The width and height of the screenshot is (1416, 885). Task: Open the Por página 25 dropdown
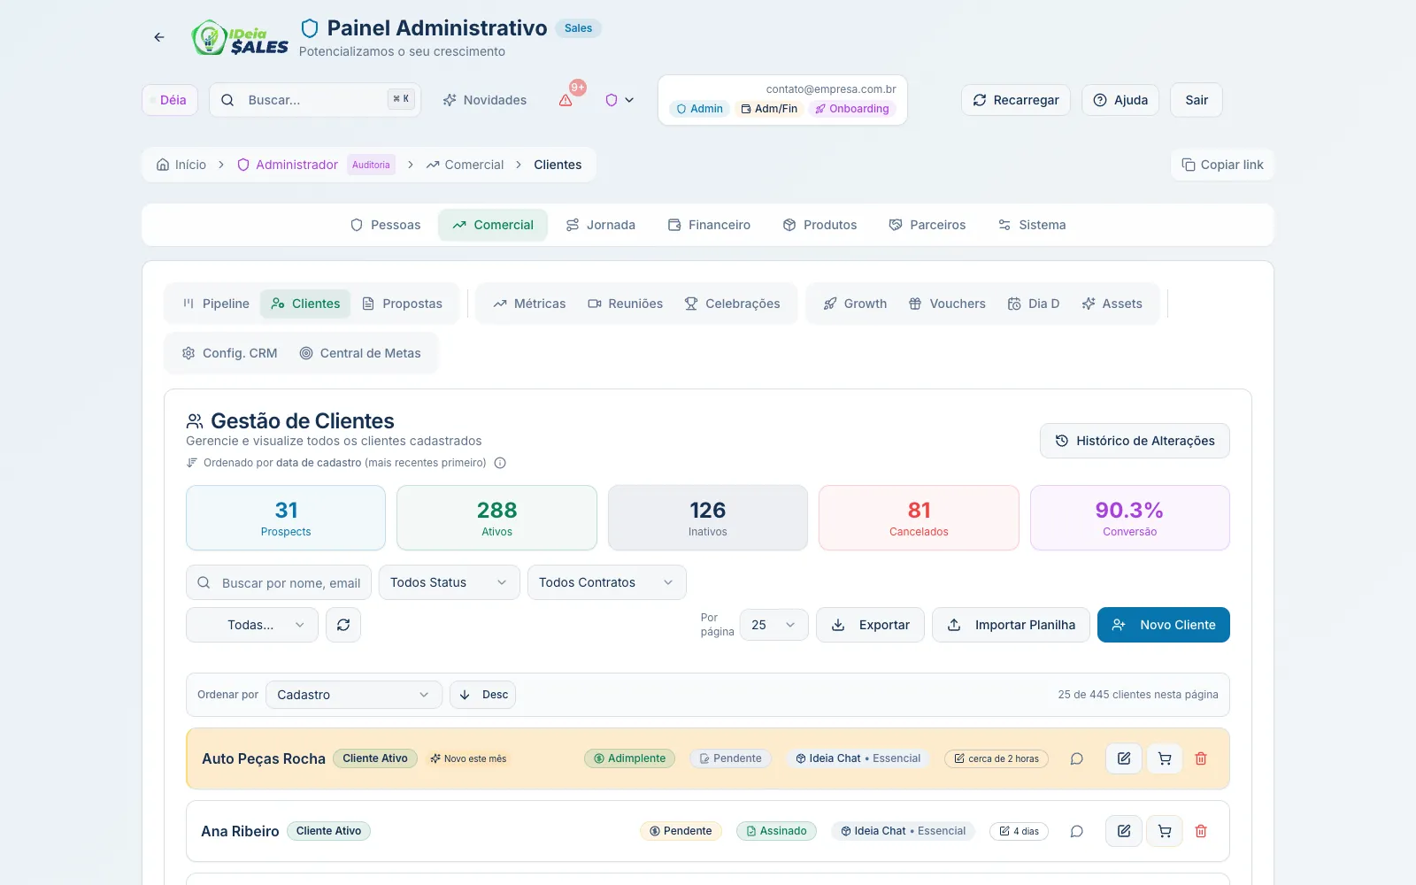click(x=774, y=625)
